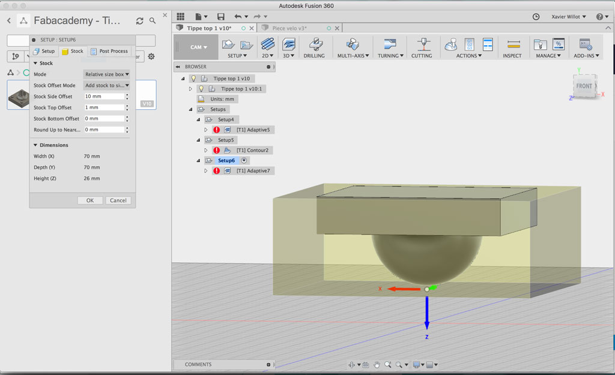Switch to the Setup tab
The height and width of the screenshot is (375, 615).
pos(44,51)
